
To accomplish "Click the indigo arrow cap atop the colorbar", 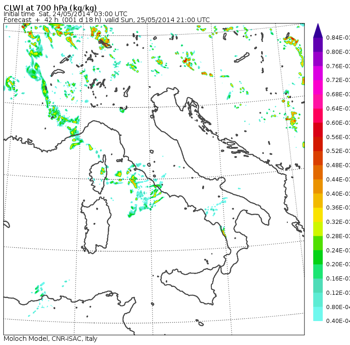I will 318,31.
